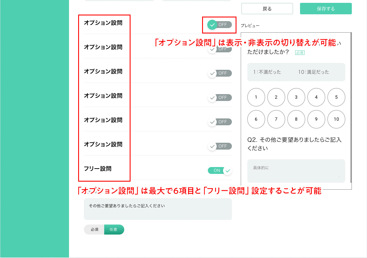This screenshot has height=258, width=367.
Task: Enable the sixth オプション設問 toggle
Action: point(220,146)
